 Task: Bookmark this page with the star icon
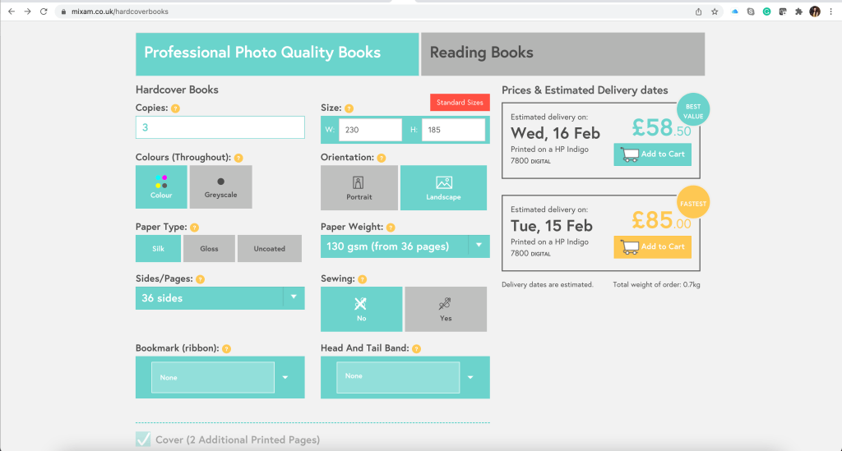715,12
